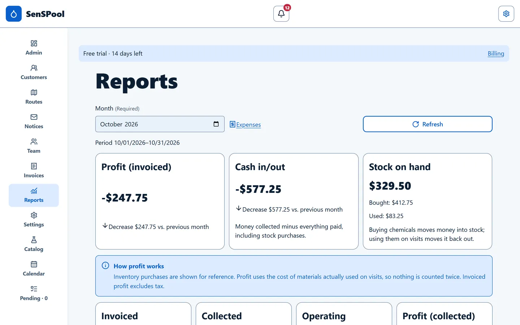The width and height of the screenshot is (520, 325).
Task: Click the Stock on hand heading
Action: [400, 167]
